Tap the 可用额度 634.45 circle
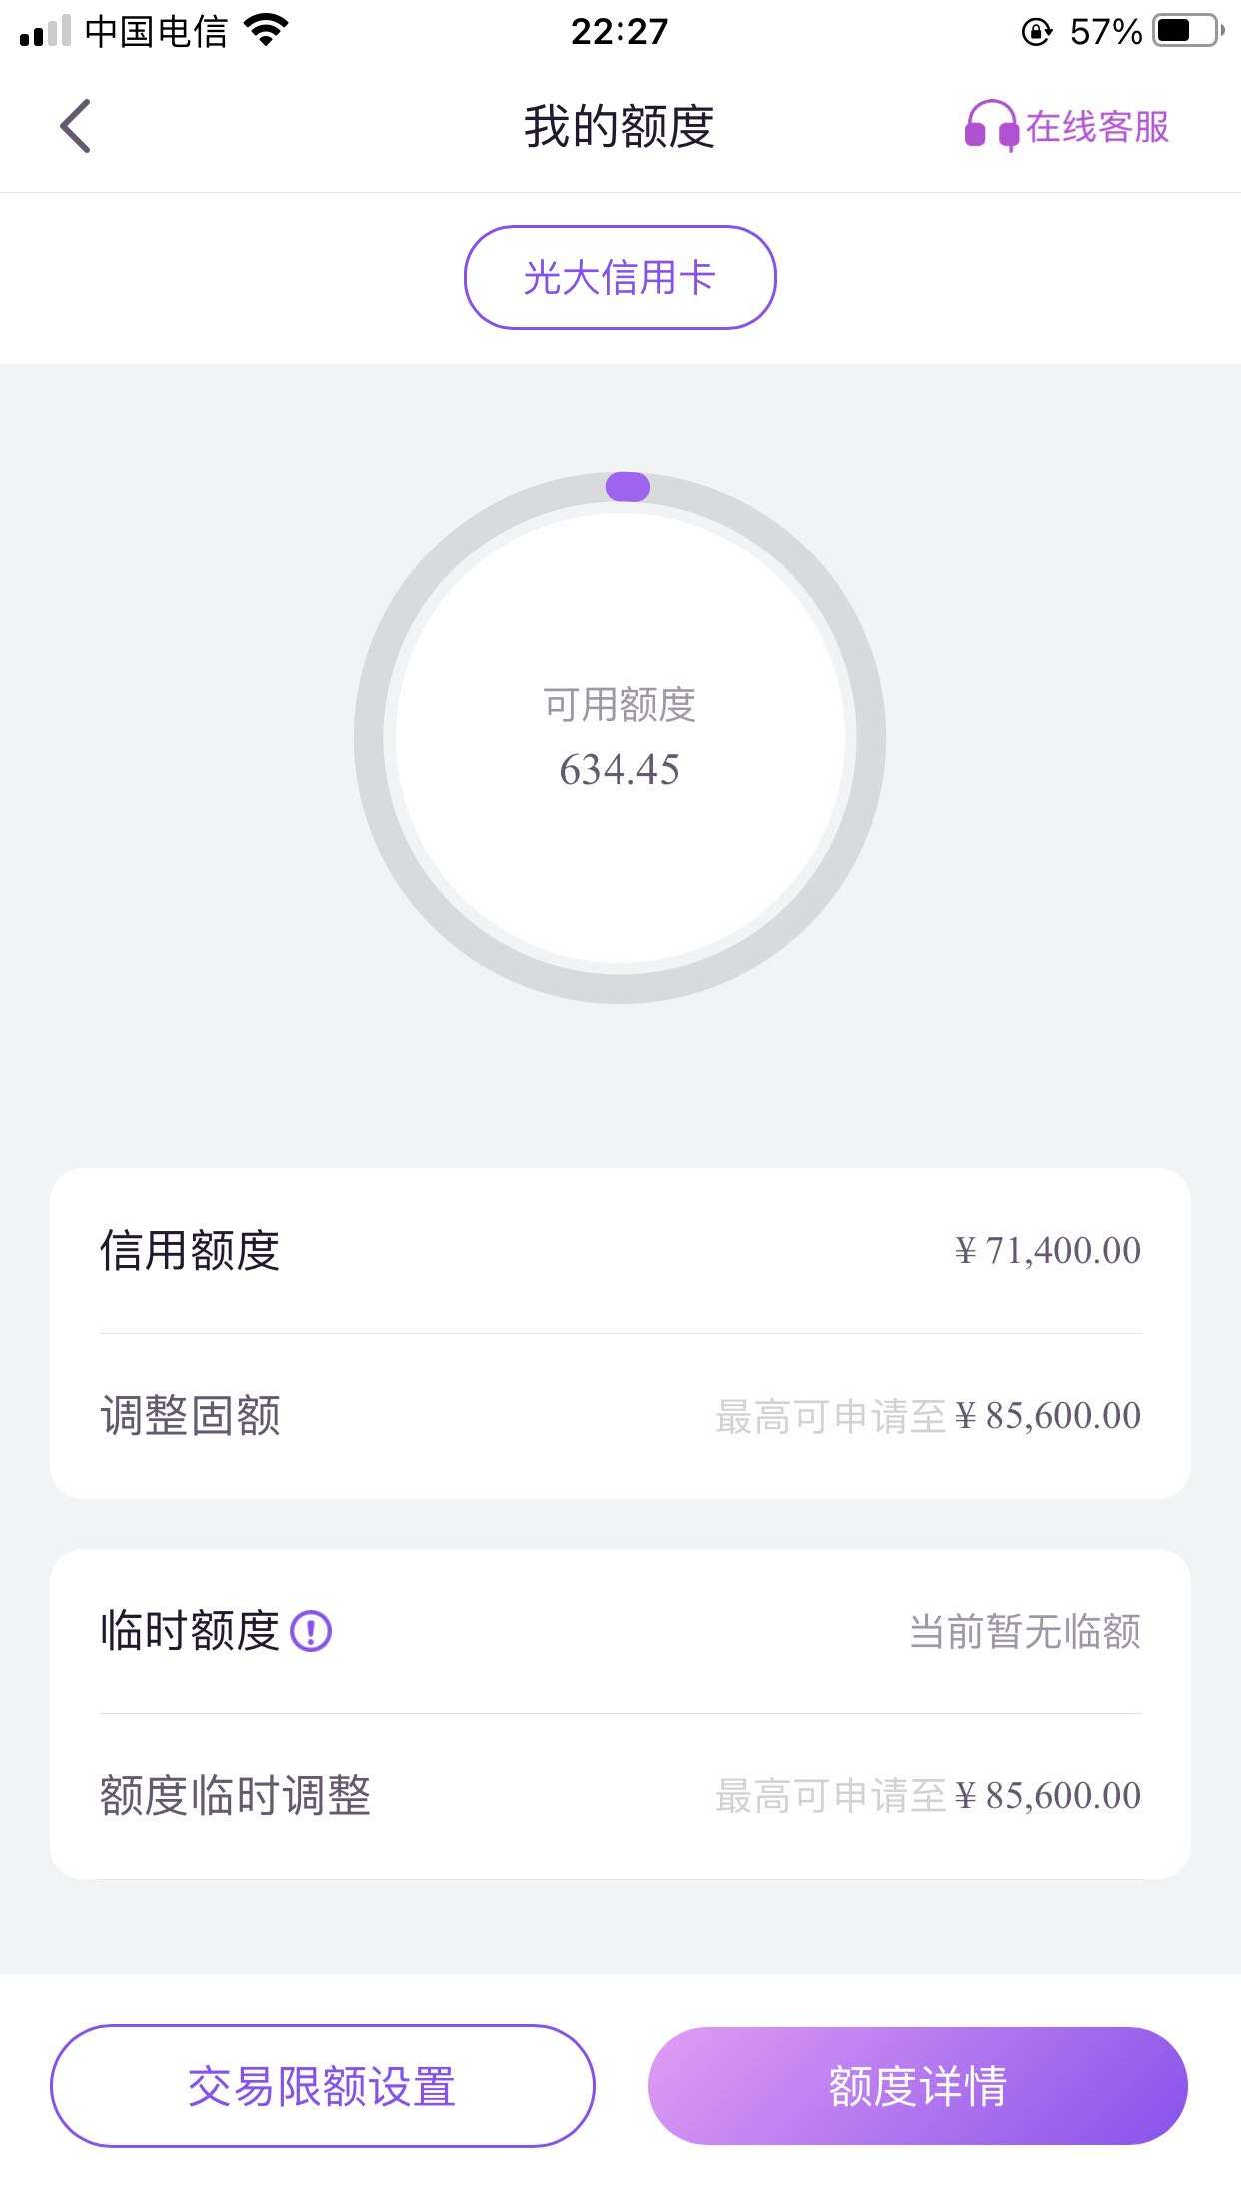This screenshot has height=2206, width=1241. pyautogui.click(x=620, y=737)
